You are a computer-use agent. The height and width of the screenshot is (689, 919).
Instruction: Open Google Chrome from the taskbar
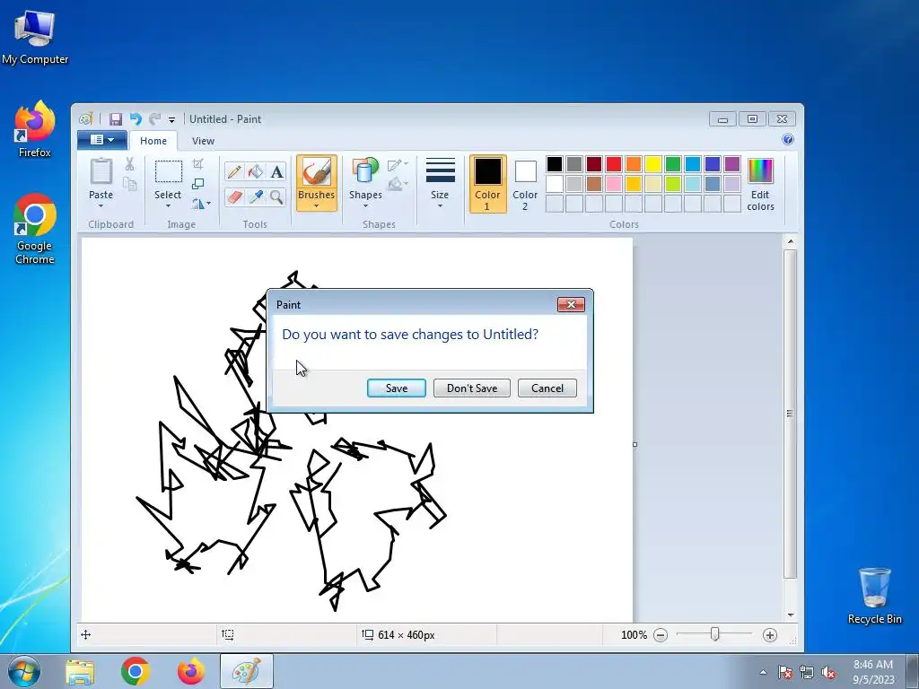point(136,671)
